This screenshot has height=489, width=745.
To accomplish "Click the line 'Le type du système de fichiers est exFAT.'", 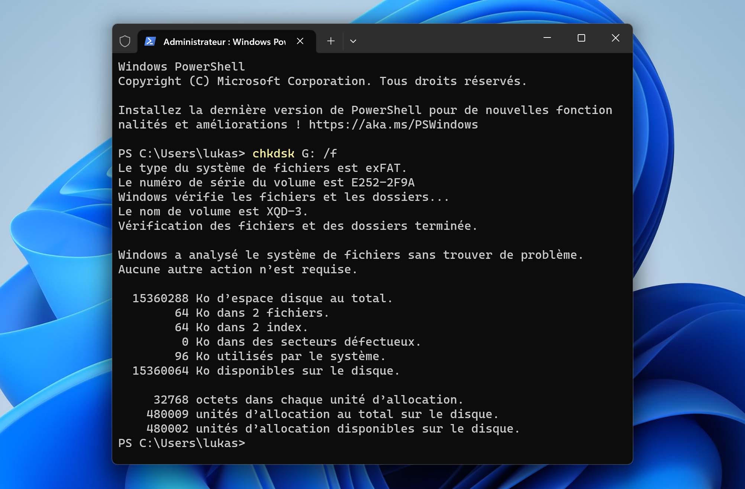I will tap(262, 168).
